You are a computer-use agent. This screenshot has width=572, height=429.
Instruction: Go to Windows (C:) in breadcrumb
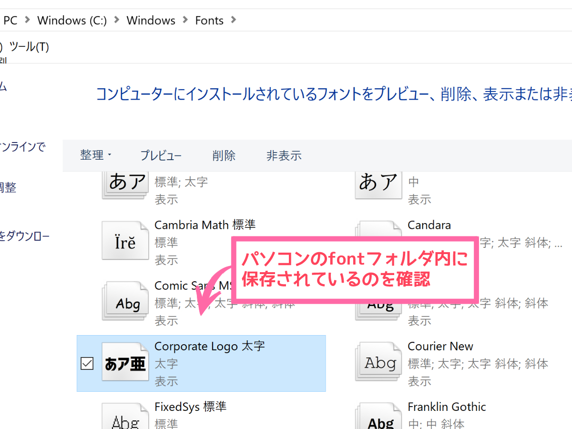[x=72, y=20]
